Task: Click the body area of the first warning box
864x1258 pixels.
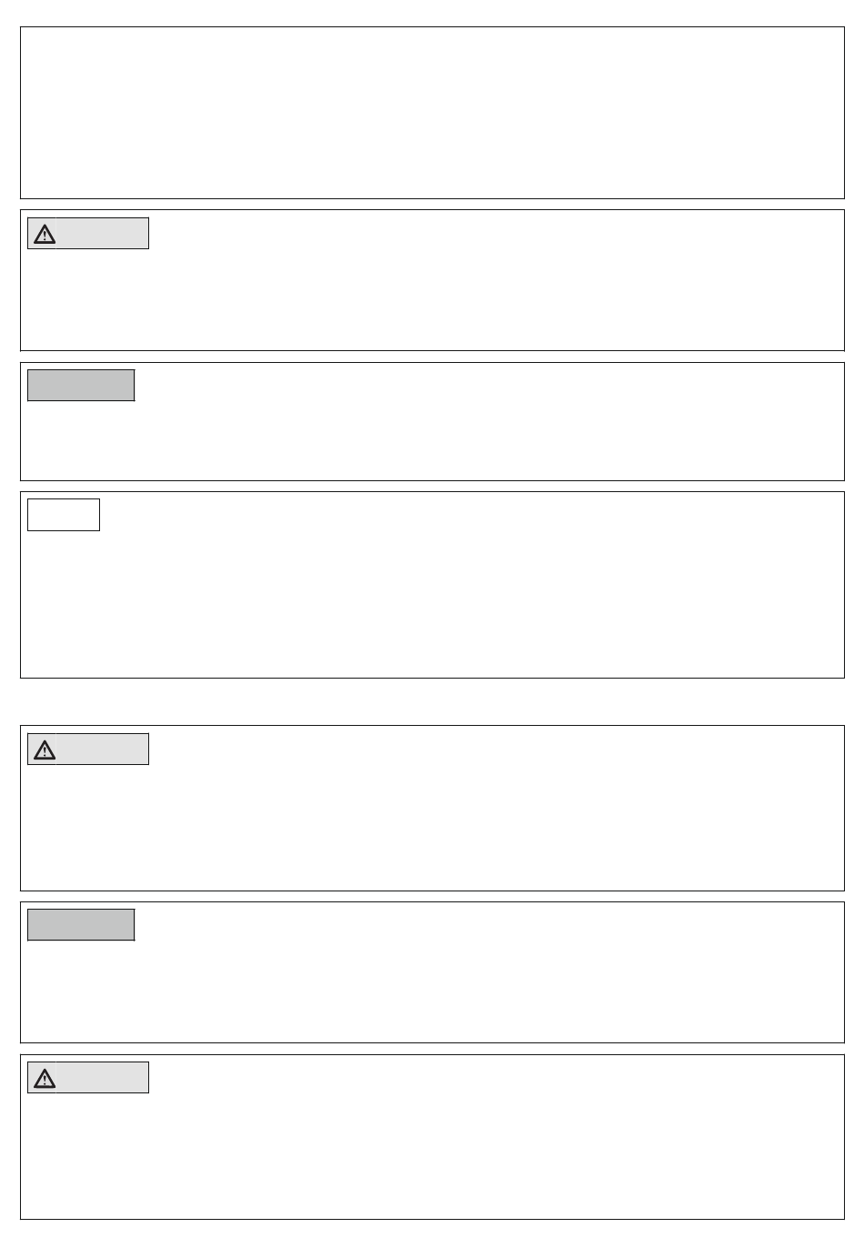Action: pyautogui.click(x=432, y=298)
